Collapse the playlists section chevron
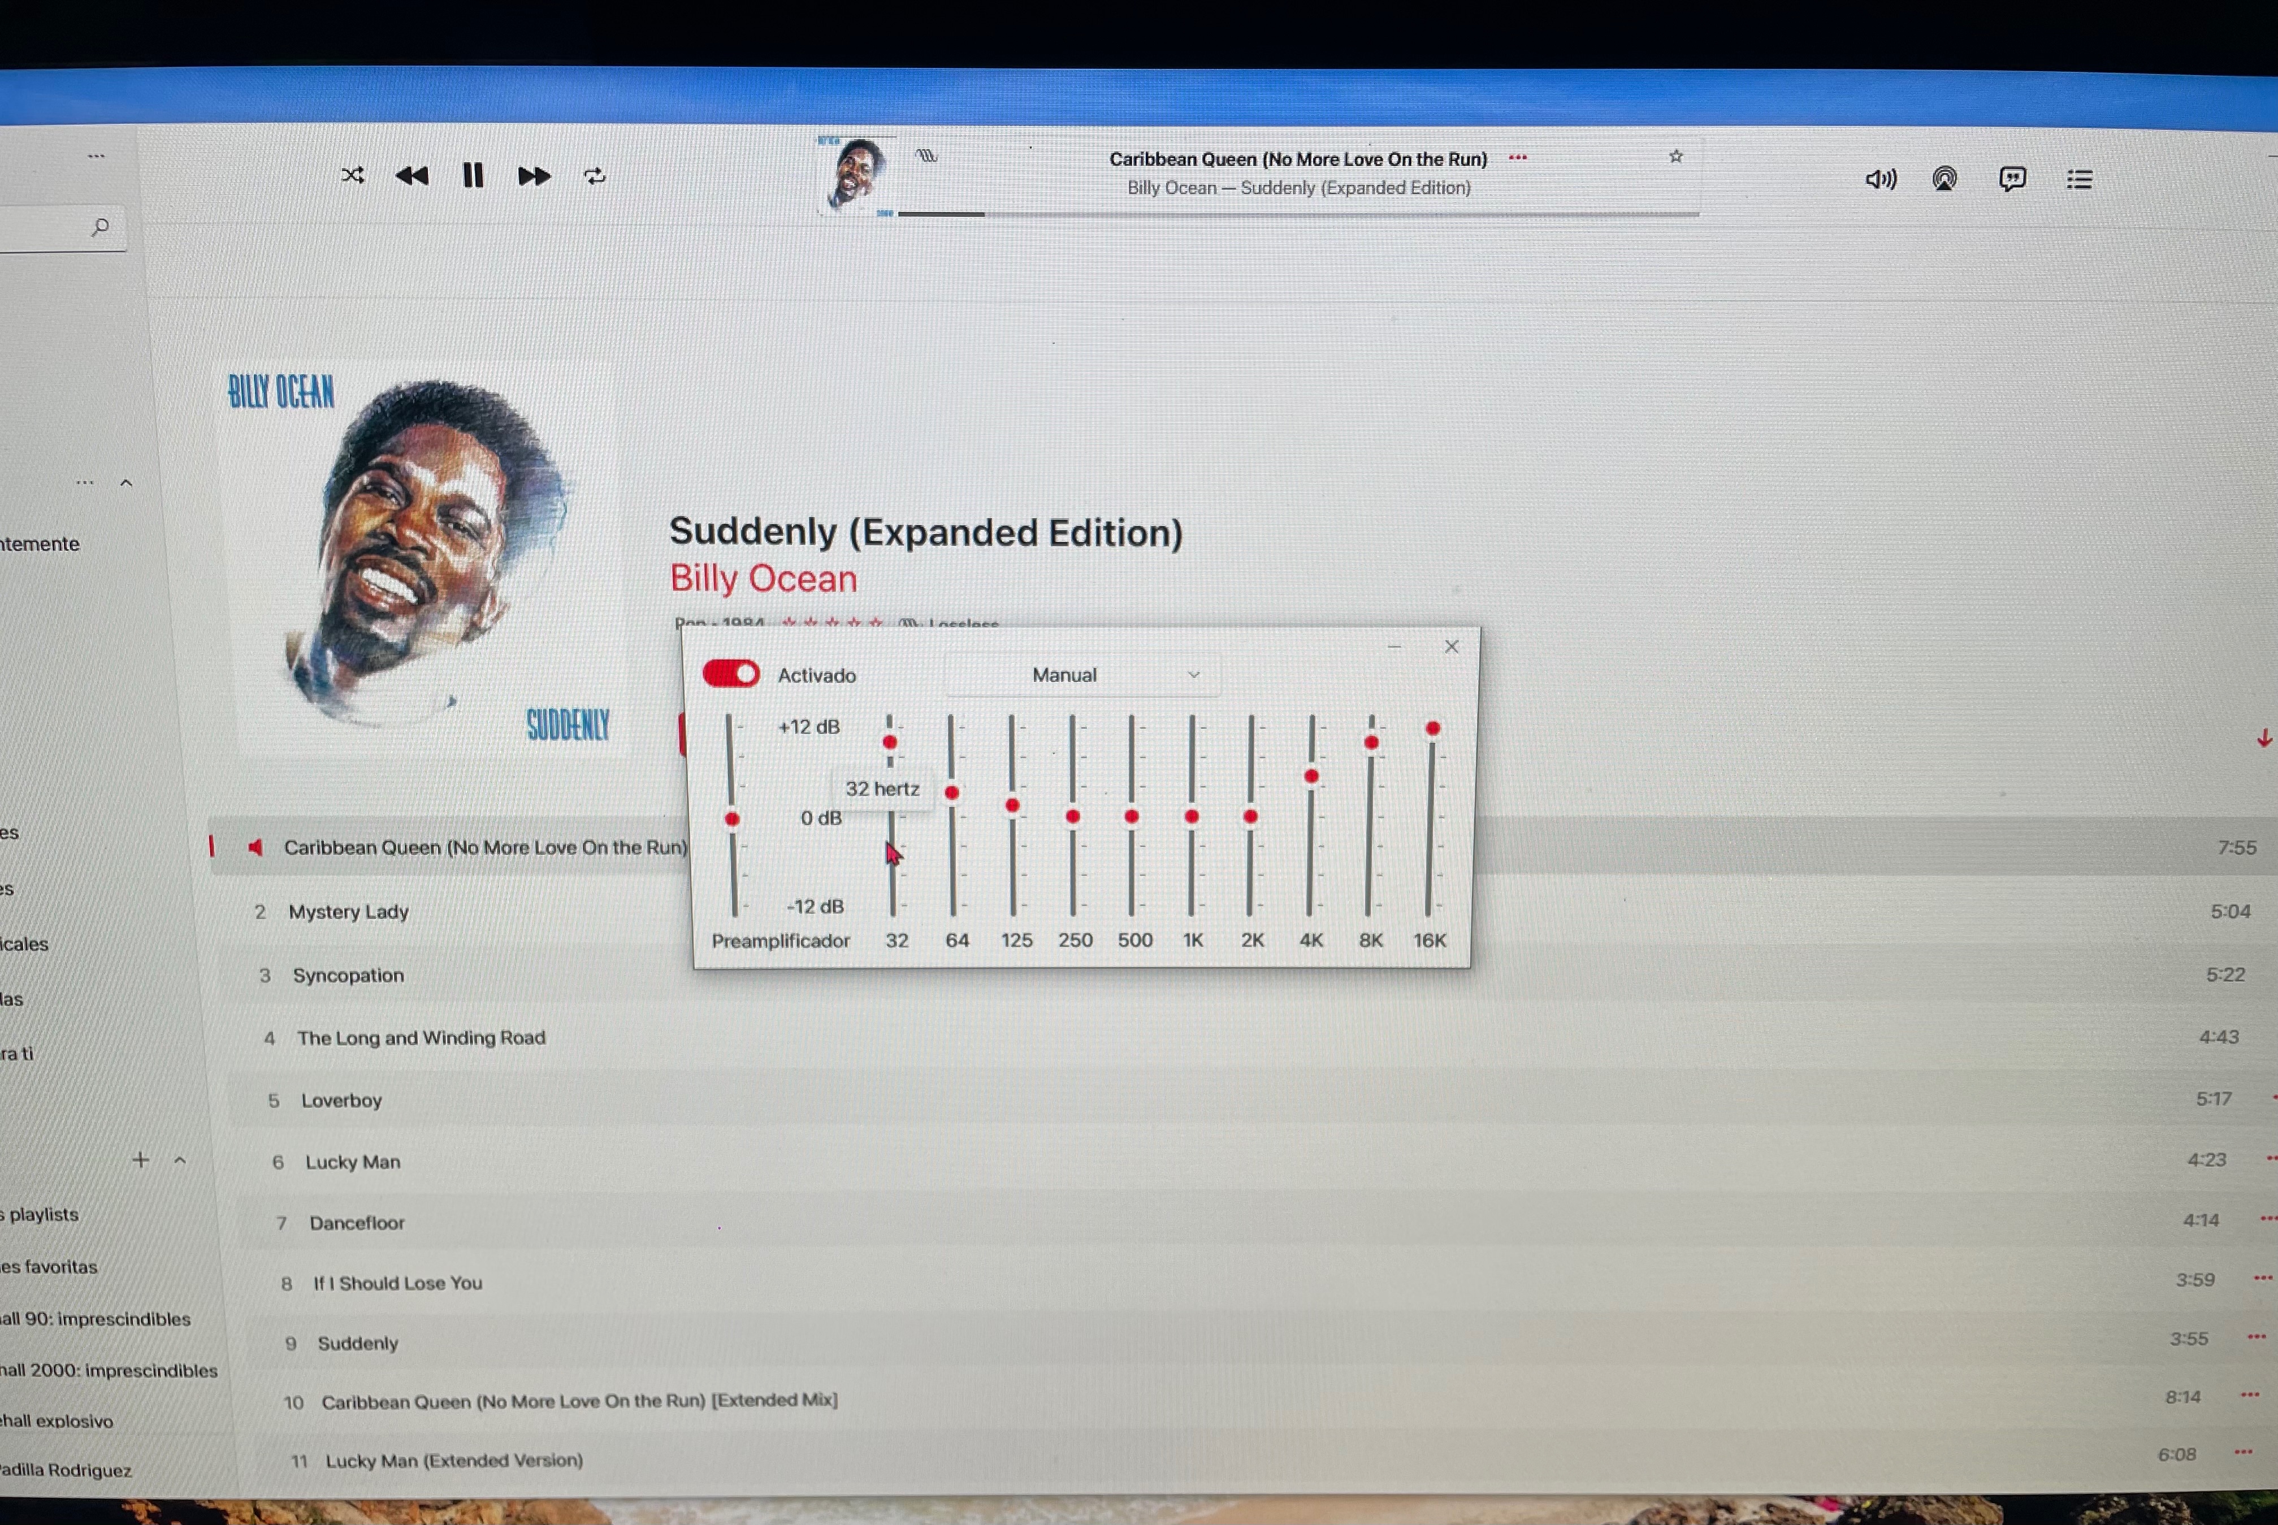The width and height of the screenshot is (2278, 1525). pyautogui.click(x=180, y=1161)
